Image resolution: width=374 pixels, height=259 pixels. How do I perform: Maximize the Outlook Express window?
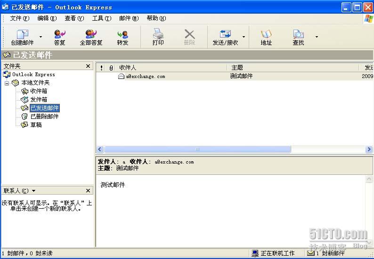pos(357,8)
